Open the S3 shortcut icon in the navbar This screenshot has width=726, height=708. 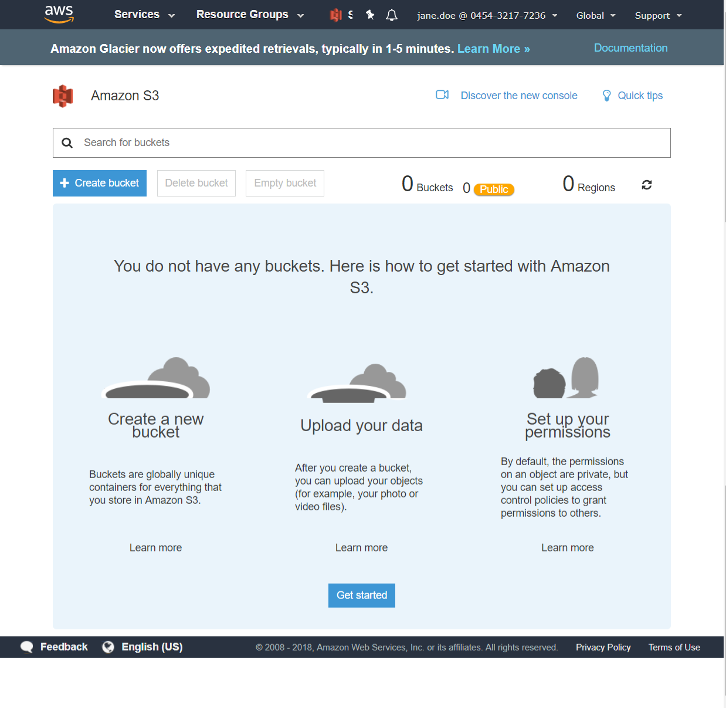click(336, 15)
